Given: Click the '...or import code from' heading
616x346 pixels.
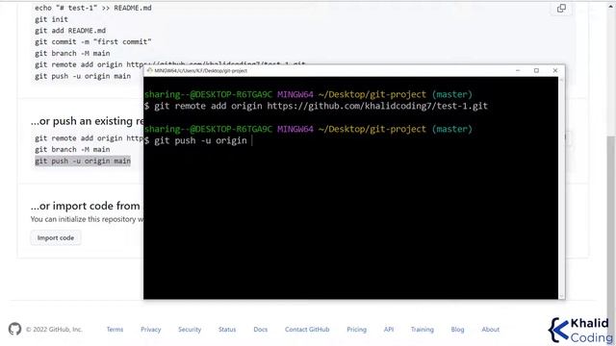Looking at the screenshot, I should point(87,206).
